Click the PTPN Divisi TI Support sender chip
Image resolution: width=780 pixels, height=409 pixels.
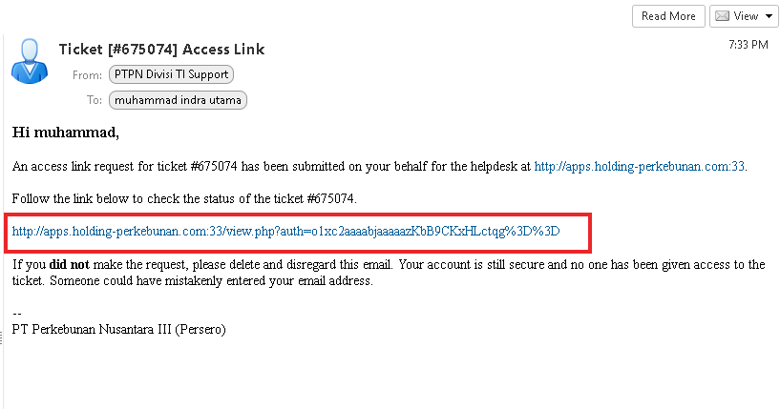tap(171, 74)
